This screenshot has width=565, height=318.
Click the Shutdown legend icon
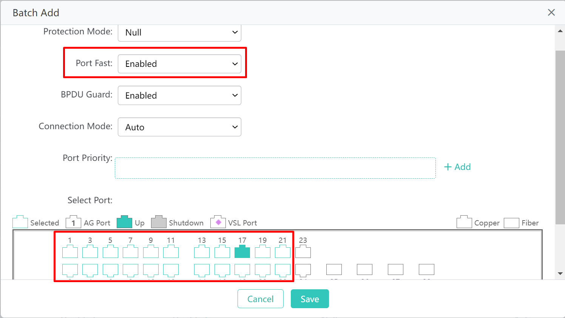coord(159,222)
